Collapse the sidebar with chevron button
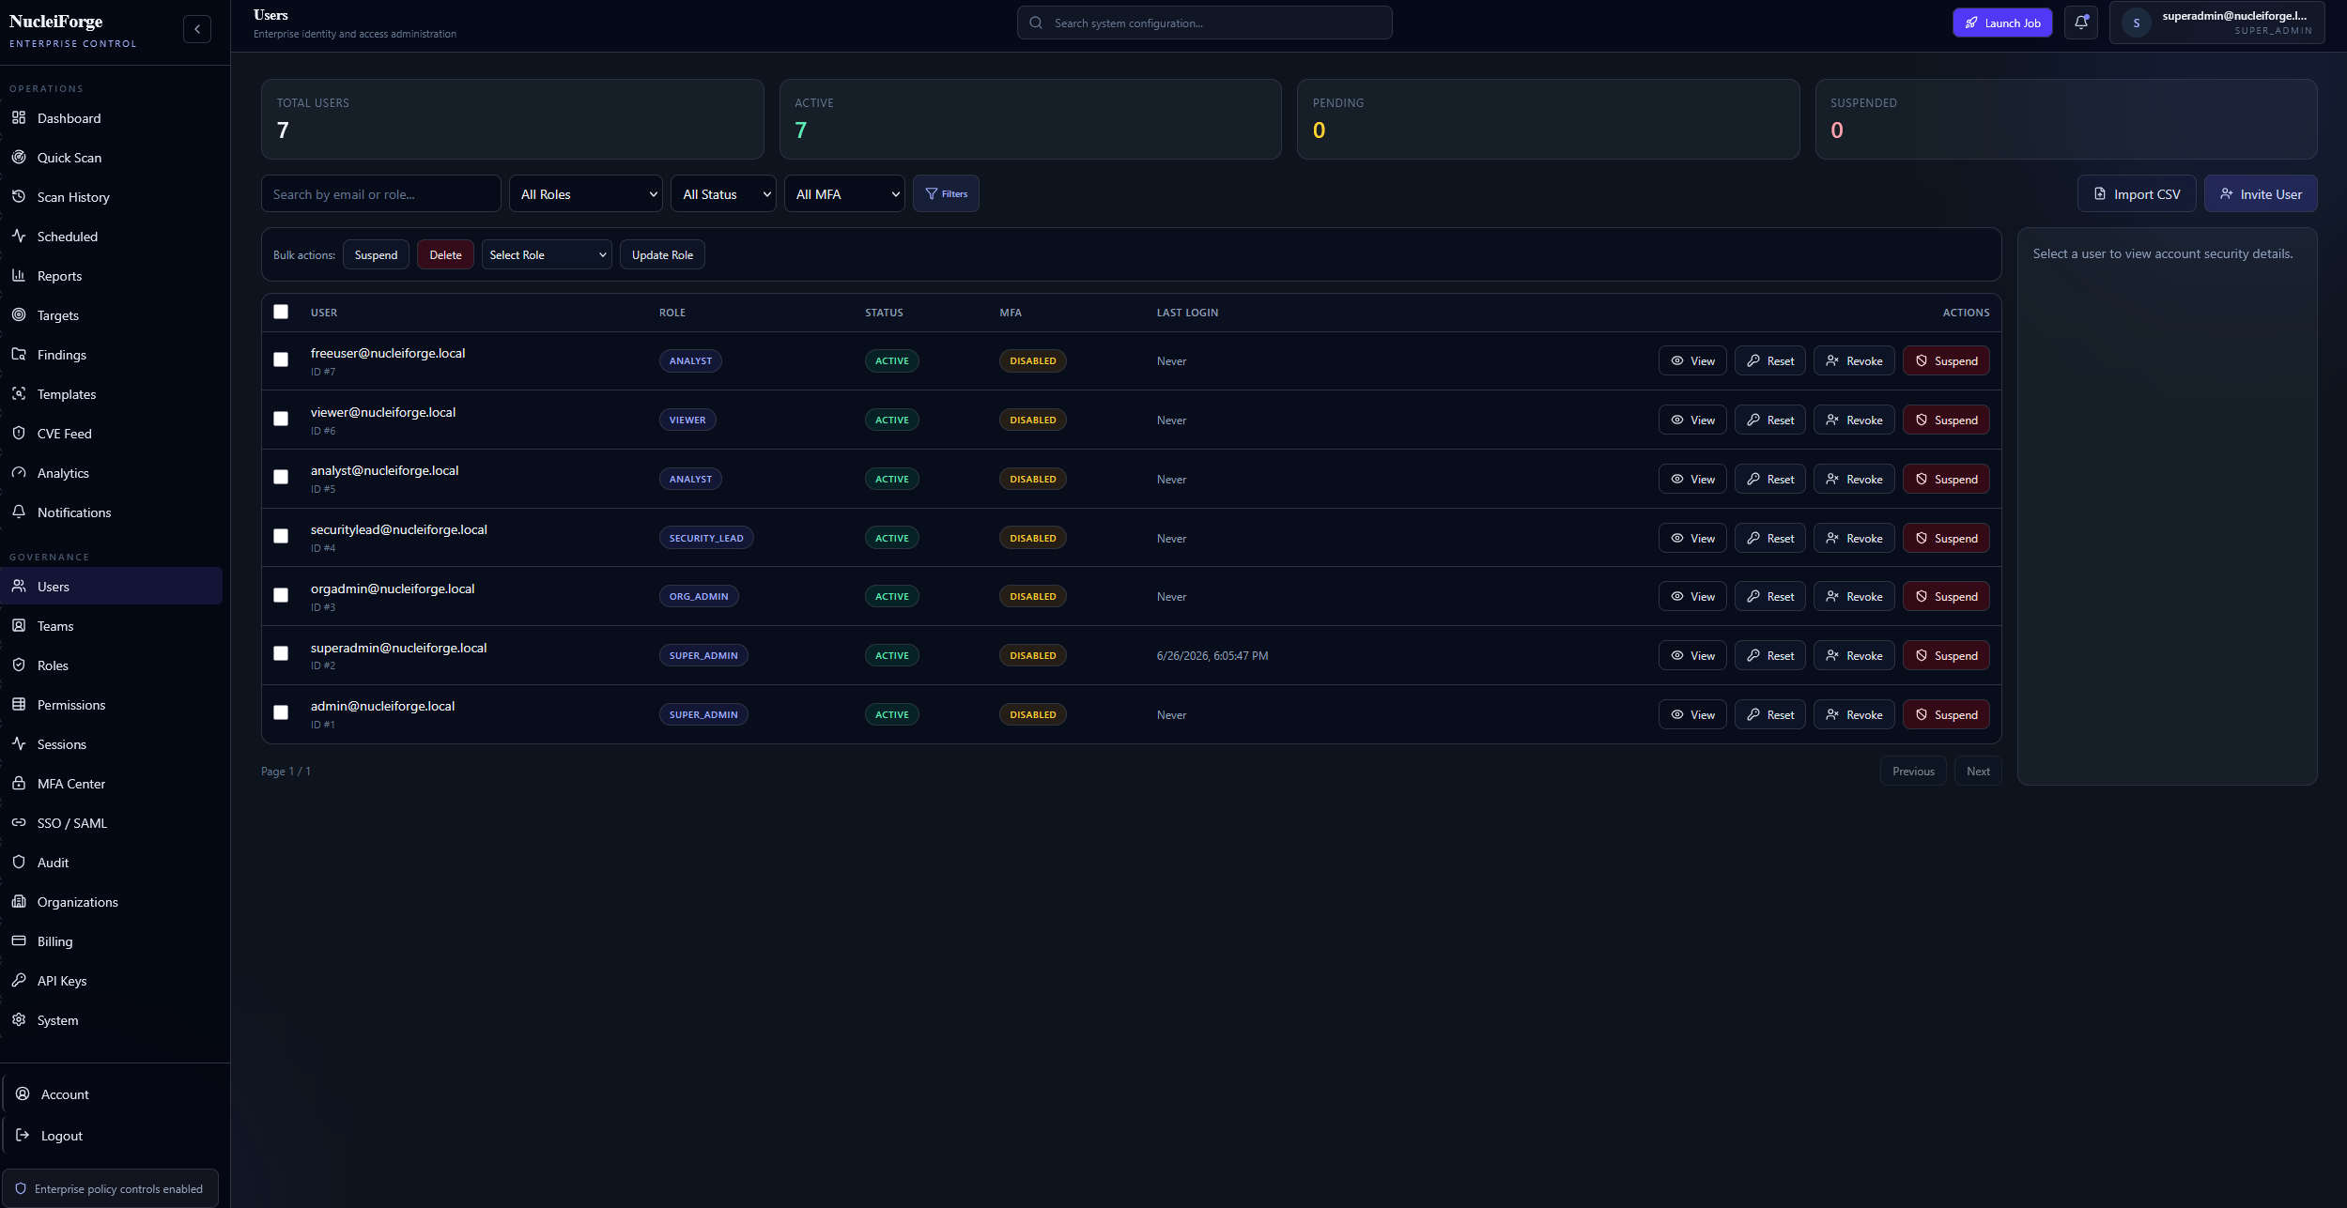 click(197, 29)
